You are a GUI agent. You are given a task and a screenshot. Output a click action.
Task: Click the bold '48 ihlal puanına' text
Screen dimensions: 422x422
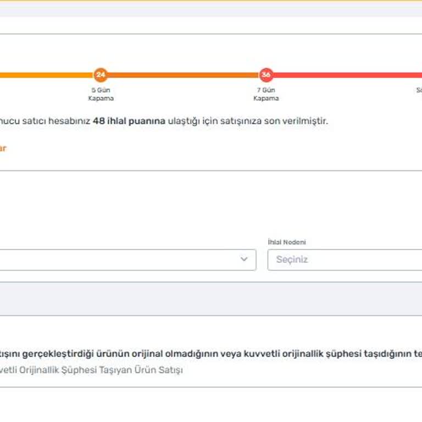(x=129, y=121)
